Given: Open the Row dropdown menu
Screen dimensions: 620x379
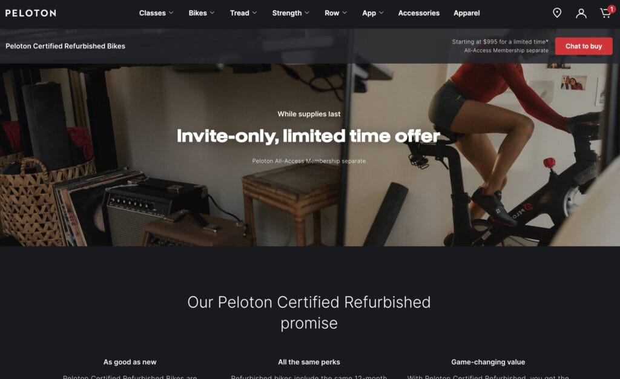Looking at the screenshot, I should click(335, 13).
